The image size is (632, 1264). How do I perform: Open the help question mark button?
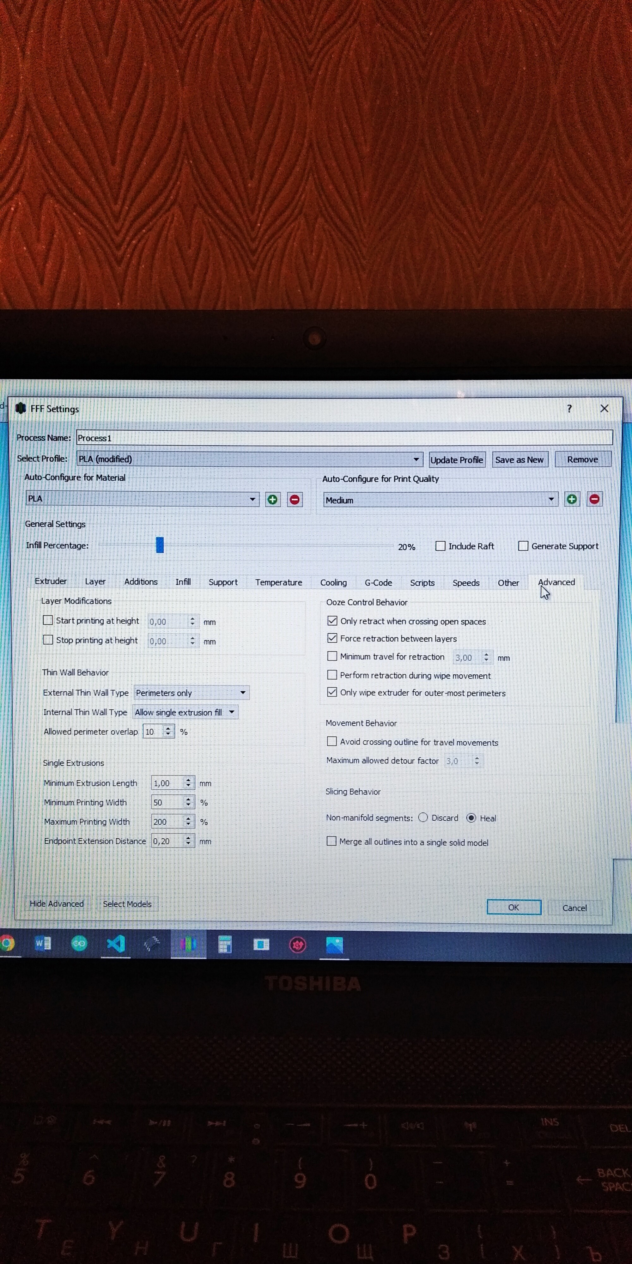tap(569, 408)
